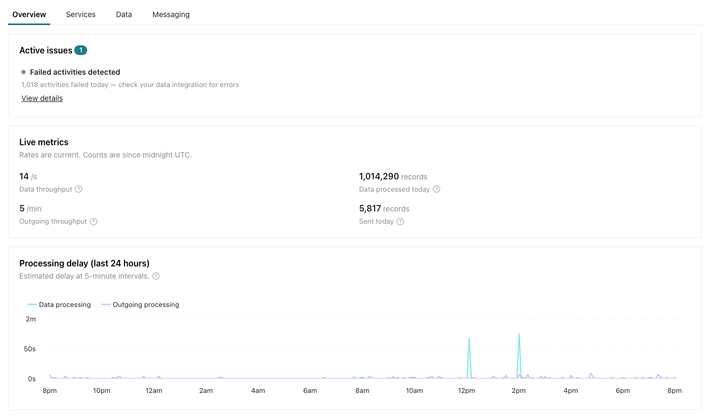
Task: Collapse the Live metrics card
Action: pyautogui.click(x=44, y=142)
